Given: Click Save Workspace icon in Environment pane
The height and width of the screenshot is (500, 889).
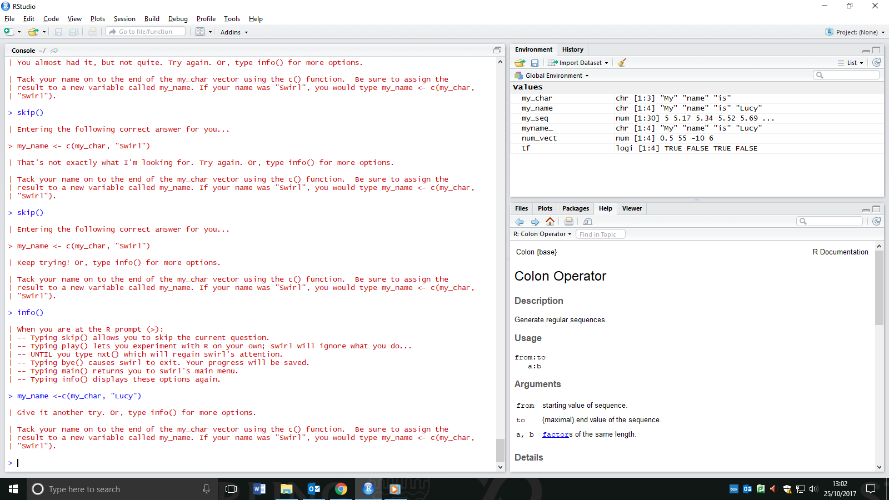Looking at the screenshot, I should pos(535,63).
